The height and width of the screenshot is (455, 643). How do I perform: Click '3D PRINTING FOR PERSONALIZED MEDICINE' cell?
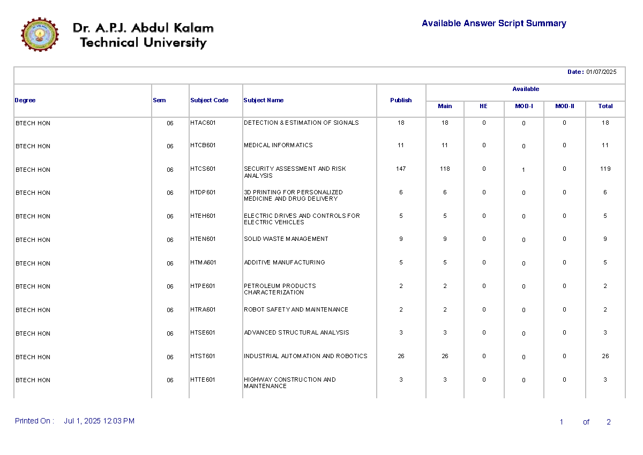pos(293,195)
